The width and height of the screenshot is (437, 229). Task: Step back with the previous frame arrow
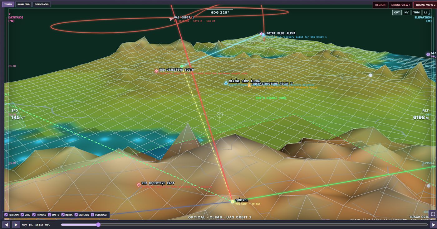(x=6, y=225)
